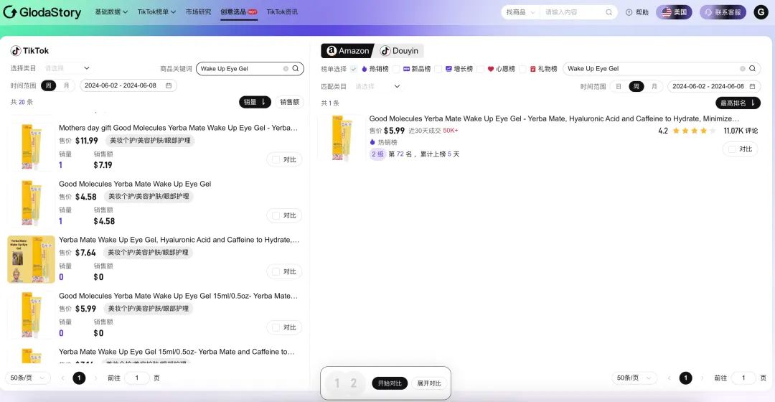
Task: Run Amazon search with magnifier icon
Action: click(x=752, y=69)
